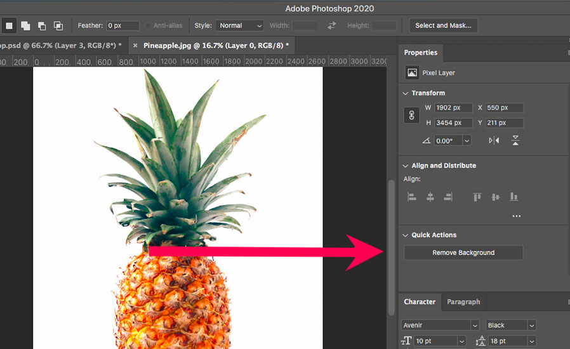Switch to the Pineapple.jpg document tab
The image size is (570, 349).
[x=213, y=46]
